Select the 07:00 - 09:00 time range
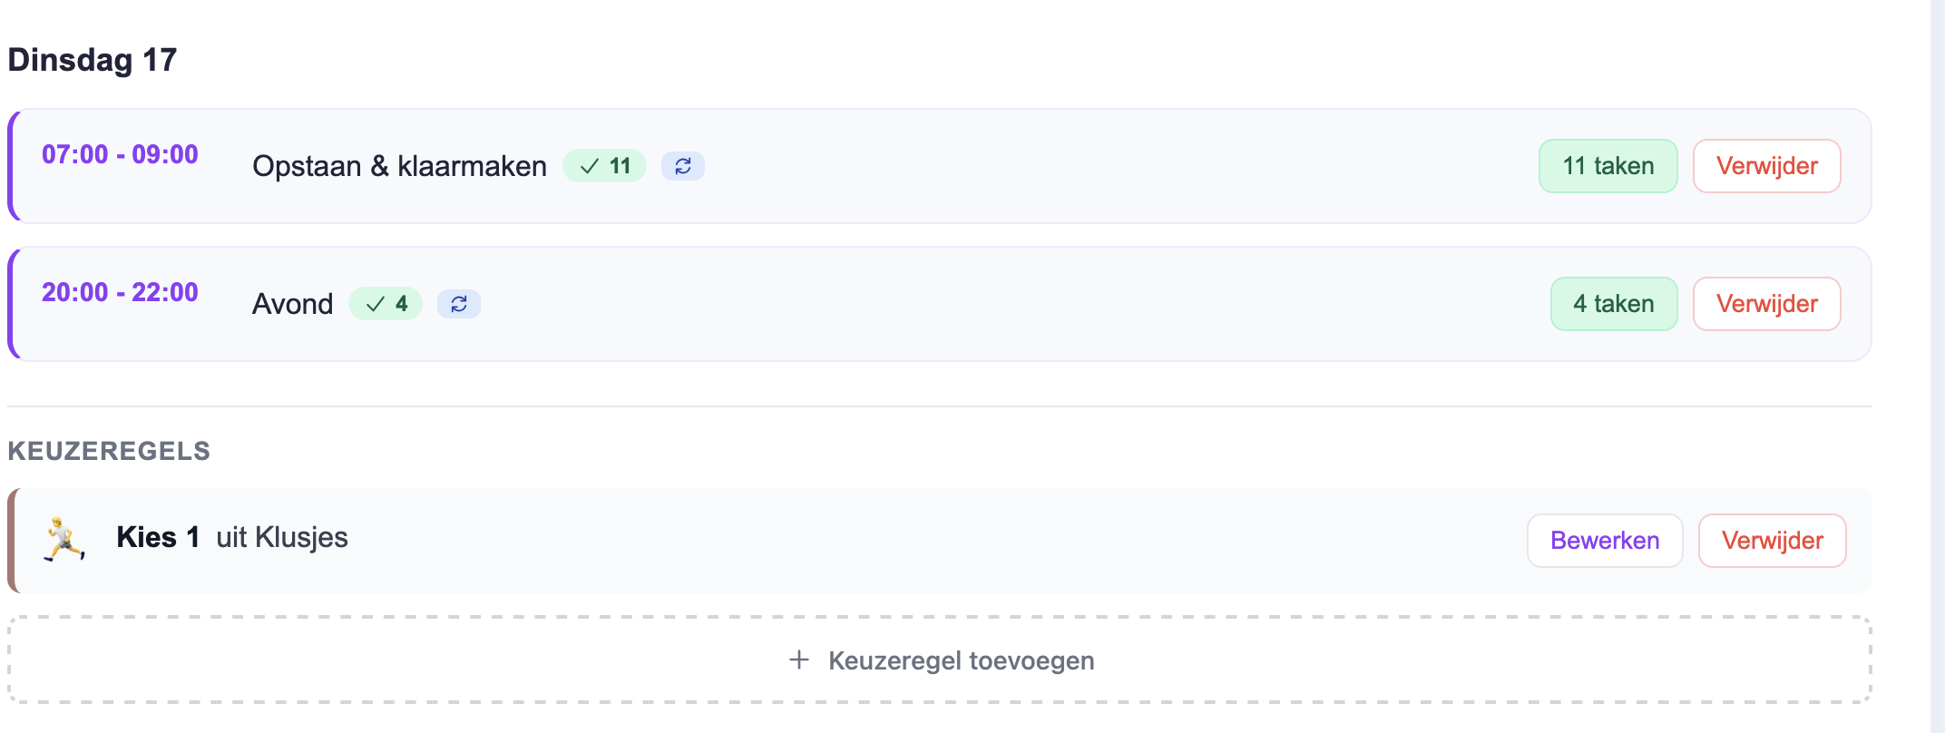The image size is (1945, 733). click(x=120, y=154)
